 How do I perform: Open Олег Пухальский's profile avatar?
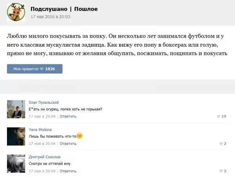click(x=16, y=109)
